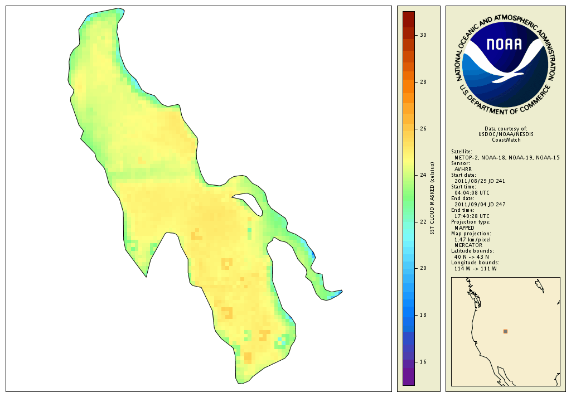Click the 'Start time:' label
The width and height of the screenshot is (571, 397).
463,187
